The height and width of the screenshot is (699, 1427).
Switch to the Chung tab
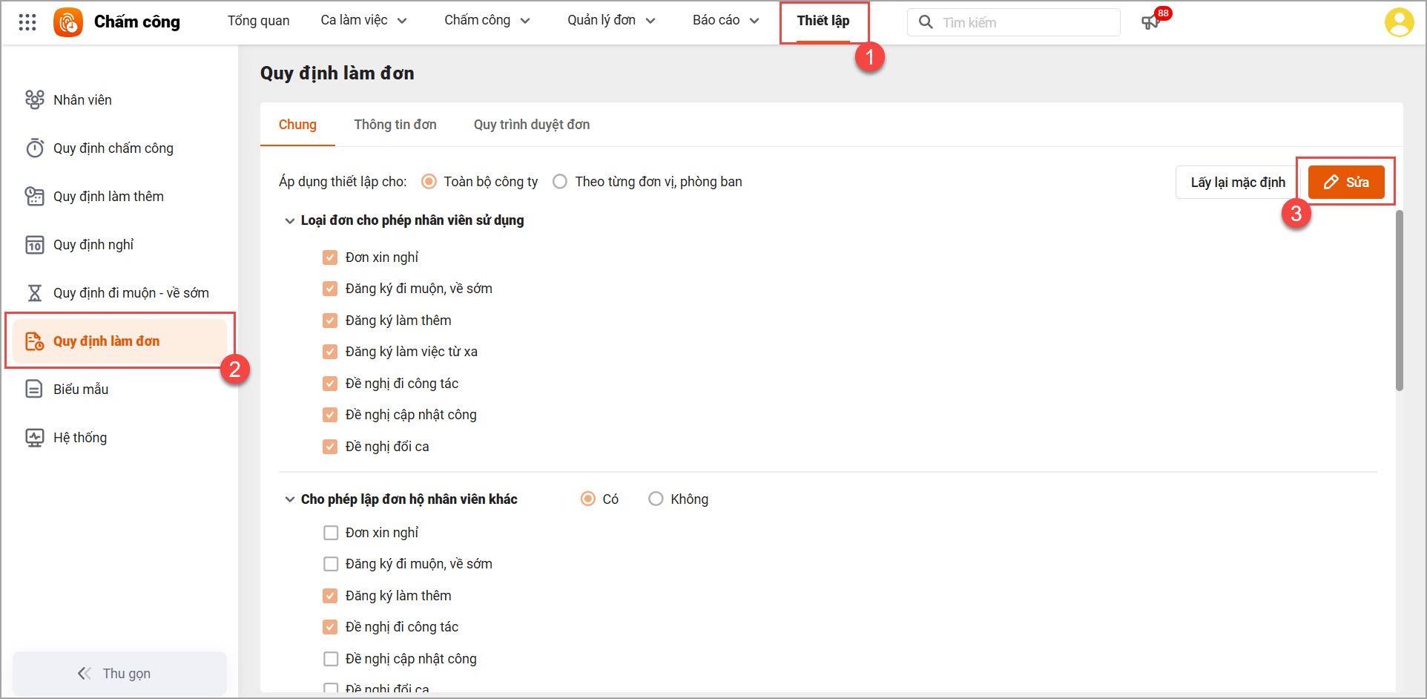(297, 125)
